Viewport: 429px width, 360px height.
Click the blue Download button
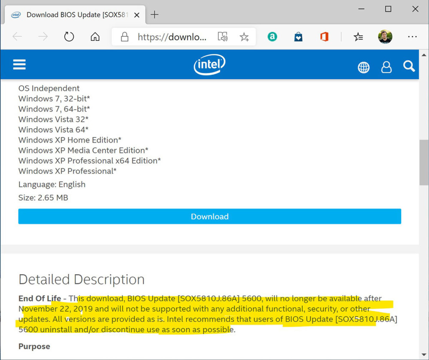click(x=210, y=216)
